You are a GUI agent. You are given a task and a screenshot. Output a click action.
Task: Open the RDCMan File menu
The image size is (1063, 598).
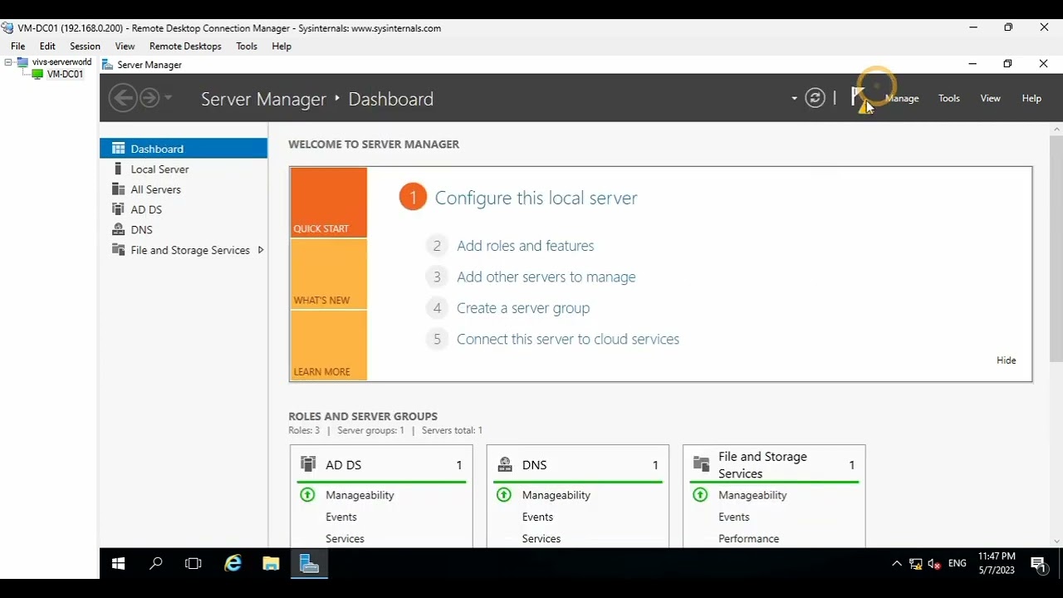[x=17, y=47]
